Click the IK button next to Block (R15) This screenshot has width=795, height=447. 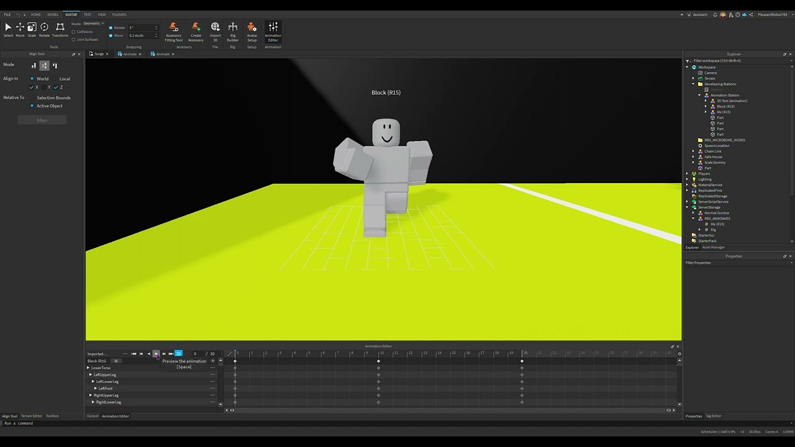116,361
